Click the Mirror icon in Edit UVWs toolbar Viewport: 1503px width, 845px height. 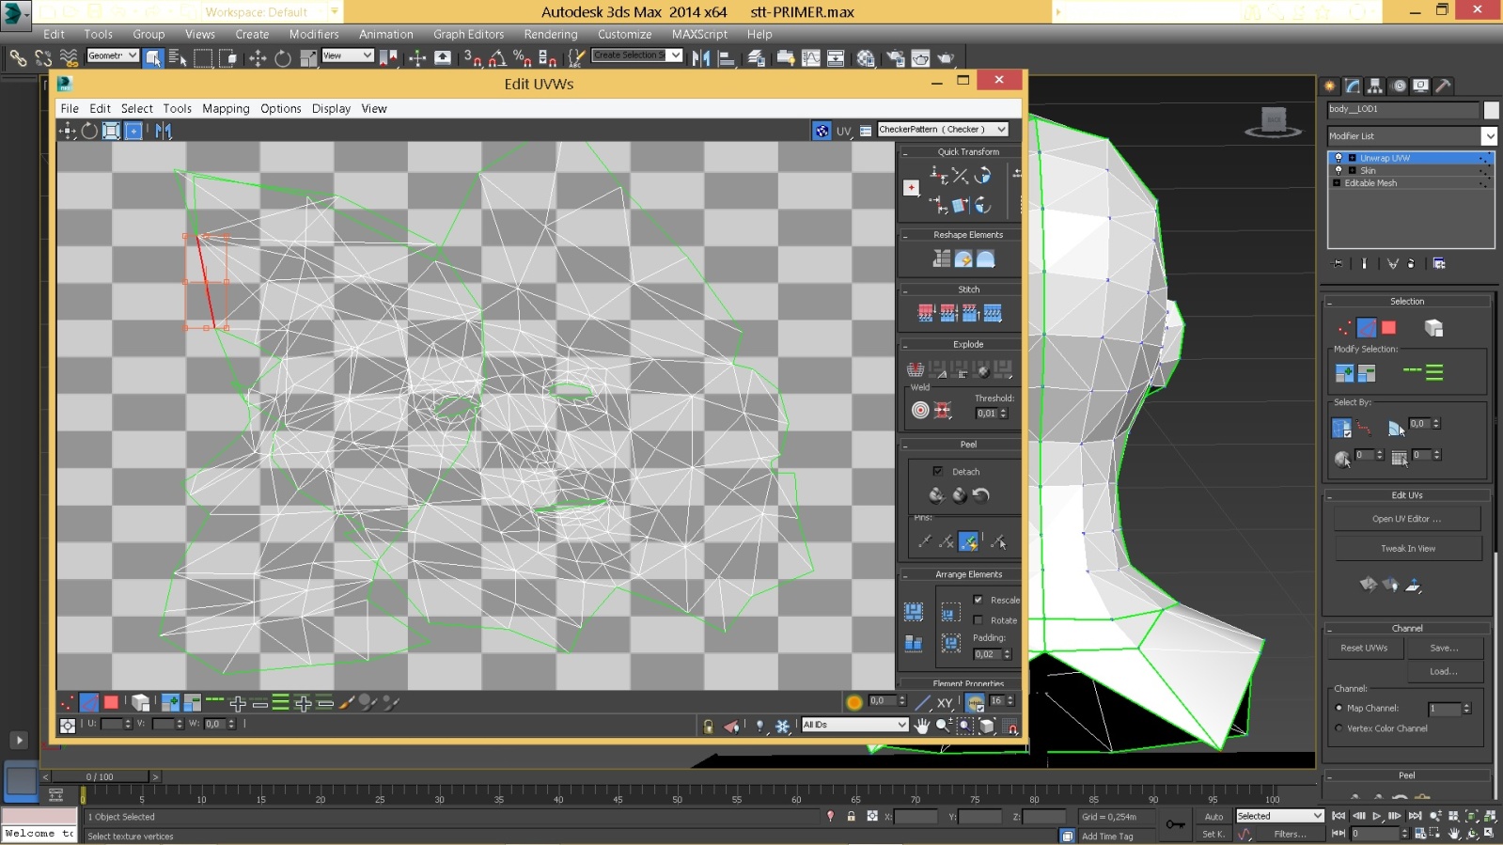click(x=164, y=131)
